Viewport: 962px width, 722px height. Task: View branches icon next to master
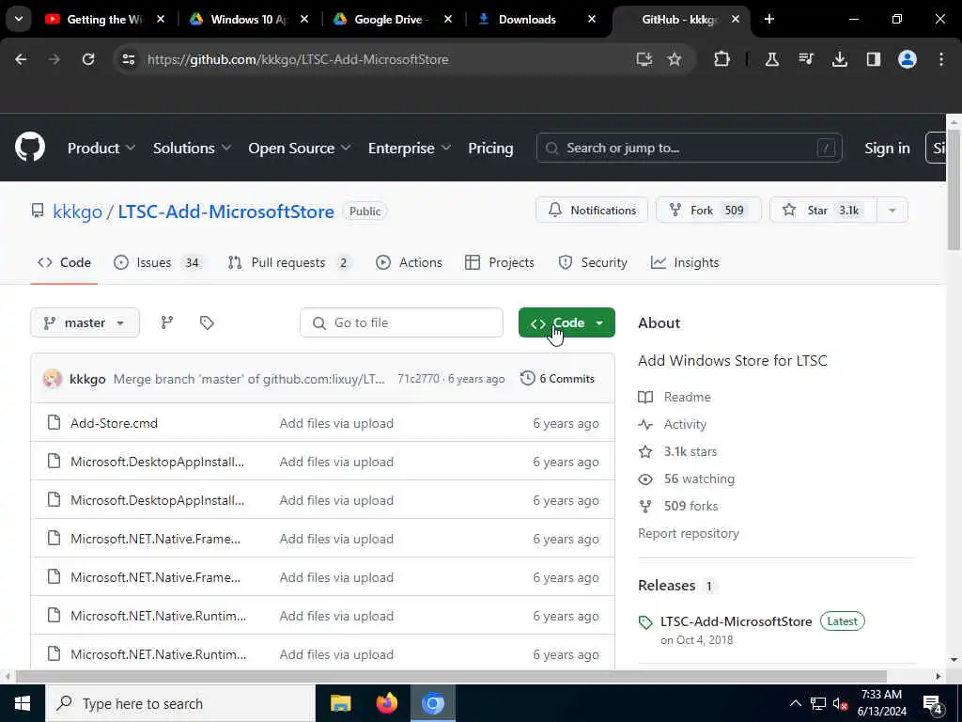tap(167, 323)
